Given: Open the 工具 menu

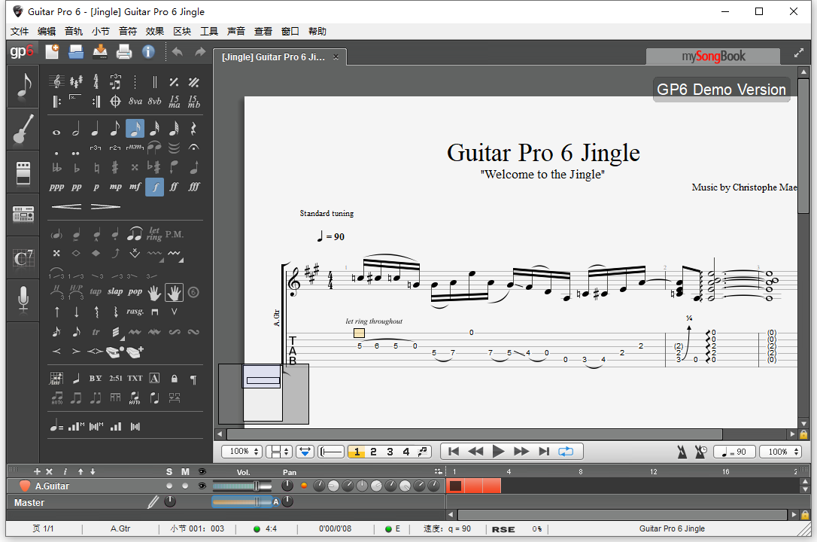Looking at the screenshot, I should 208,31.
